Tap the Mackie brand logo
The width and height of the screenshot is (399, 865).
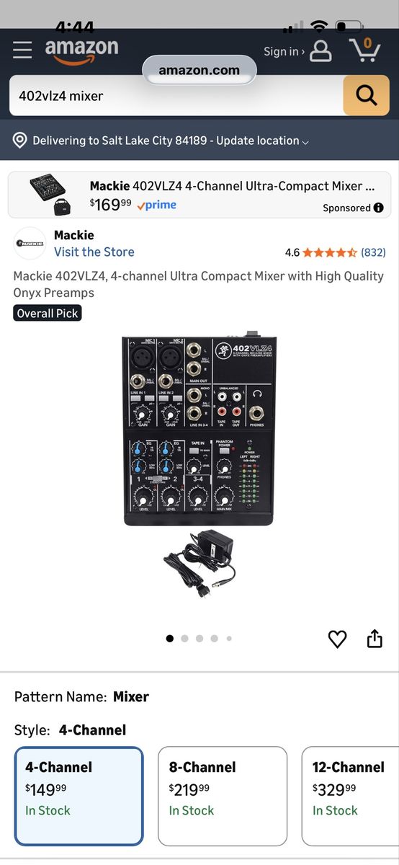[x=30, y=244]
